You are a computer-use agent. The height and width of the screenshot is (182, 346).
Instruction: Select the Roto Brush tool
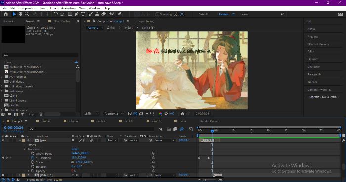(112, 14)
